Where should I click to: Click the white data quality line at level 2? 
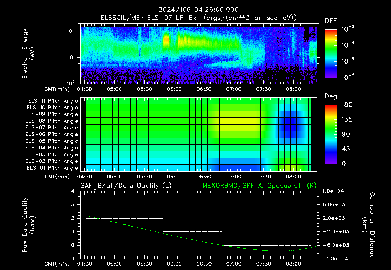coord(124,218)
